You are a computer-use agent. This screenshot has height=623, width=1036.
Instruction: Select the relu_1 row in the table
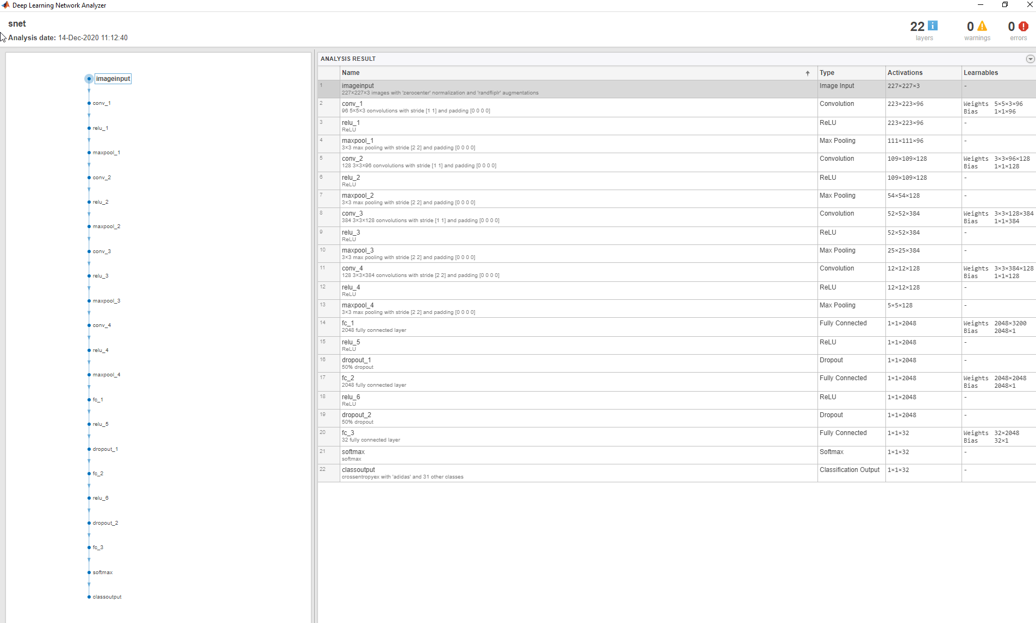[x=677, y=126]
